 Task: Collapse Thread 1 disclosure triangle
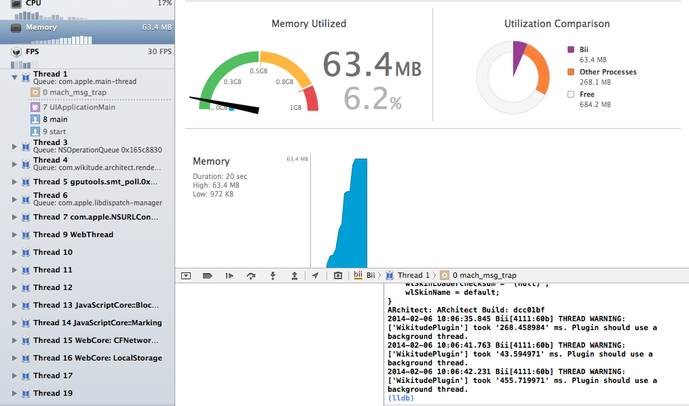pyautogui.click(x=14, y=78)
